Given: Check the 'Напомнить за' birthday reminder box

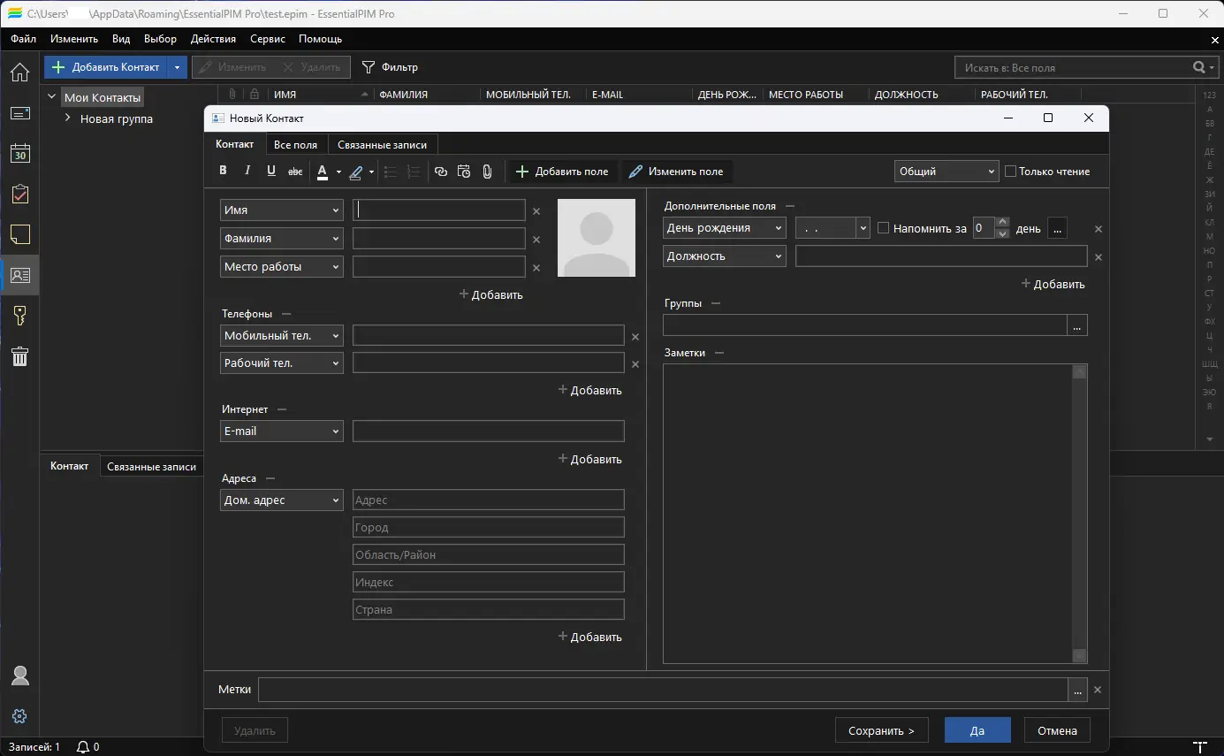Looking at the screenshot, I should tap(883, 228).
